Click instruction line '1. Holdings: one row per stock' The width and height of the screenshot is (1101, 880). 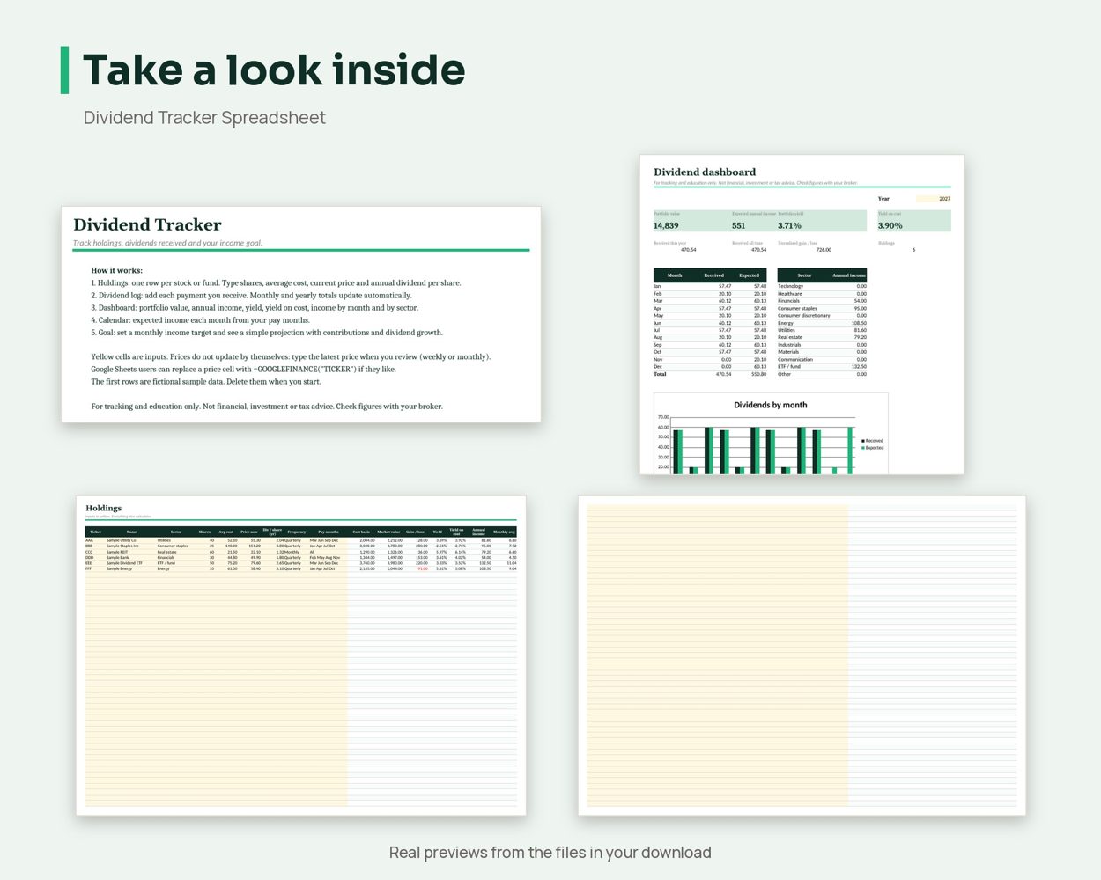pos(276,283)
